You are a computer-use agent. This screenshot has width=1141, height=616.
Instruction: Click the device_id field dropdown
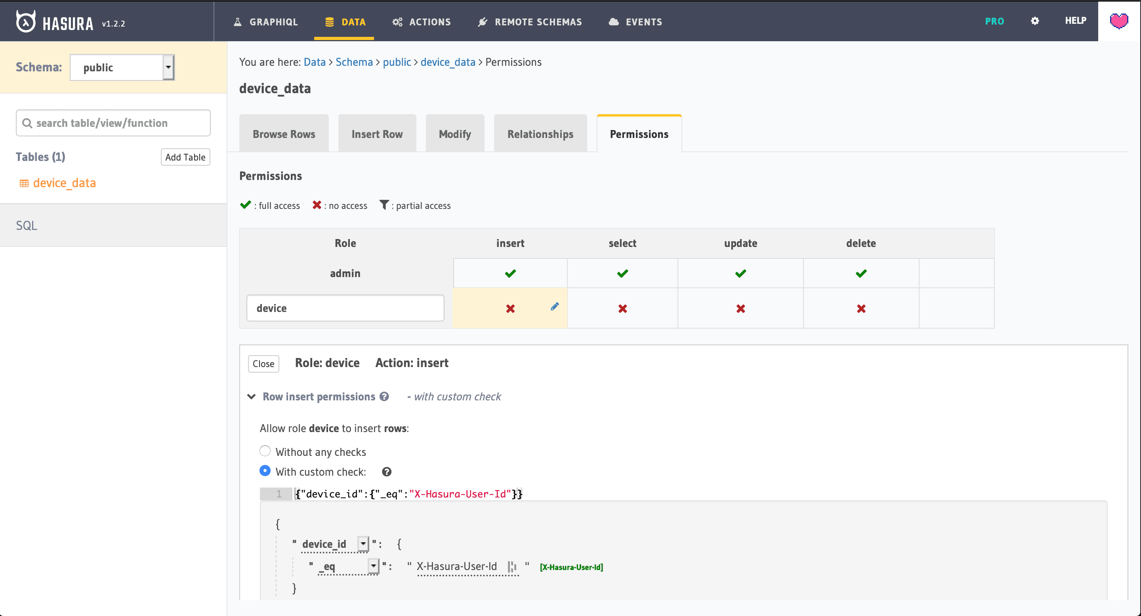click(x=363, y=543)
